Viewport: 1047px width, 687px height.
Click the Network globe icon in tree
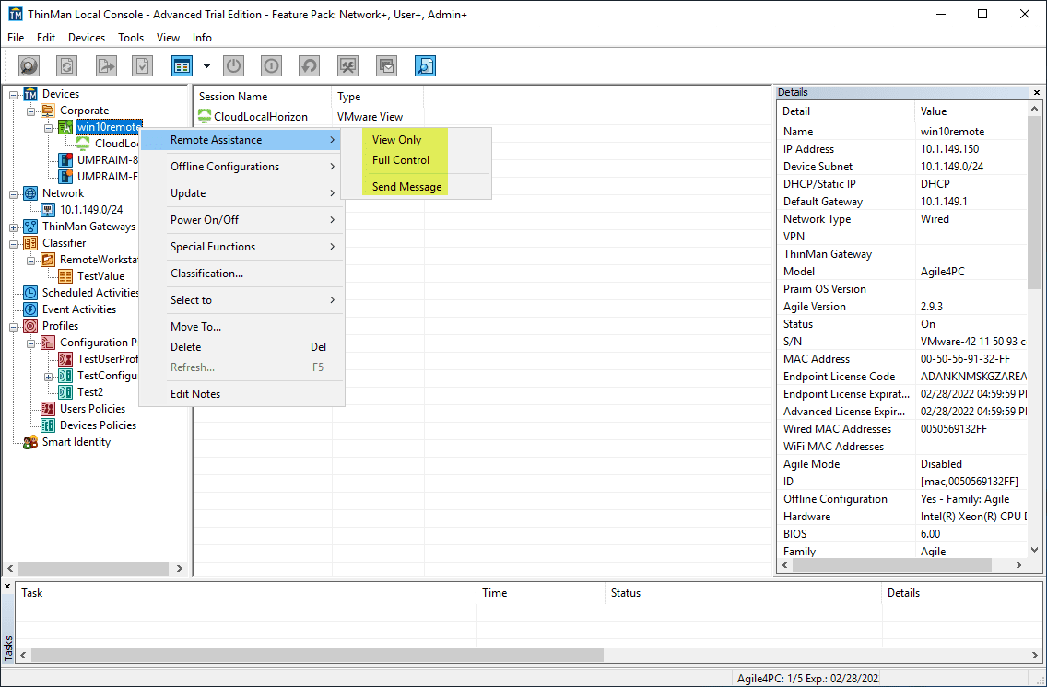tap(30, 193)
